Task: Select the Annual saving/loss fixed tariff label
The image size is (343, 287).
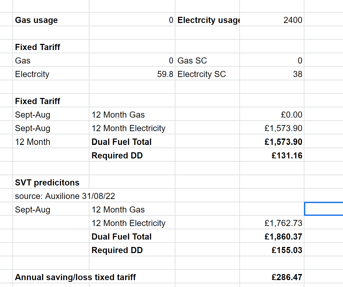Action: pos(75,277)
